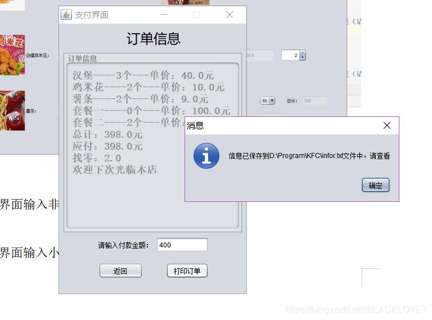Click the 请输入付款金额 label
The height and width of the screenshot is (320, 432).
pos(123,245)
